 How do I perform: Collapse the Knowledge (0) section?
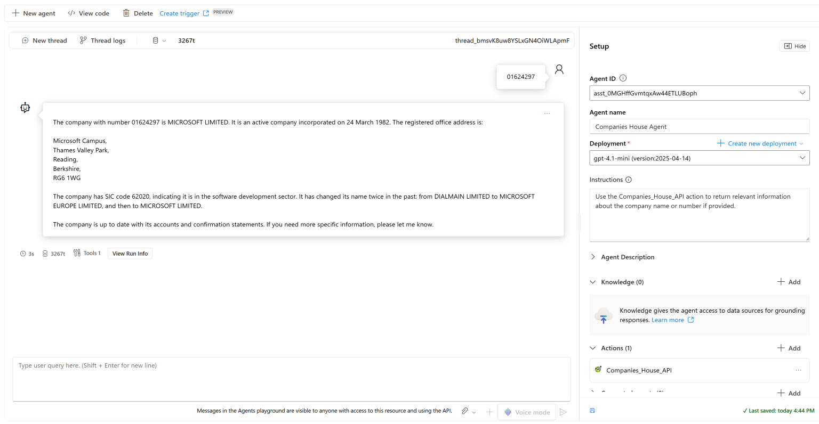[x=592, y=281]
